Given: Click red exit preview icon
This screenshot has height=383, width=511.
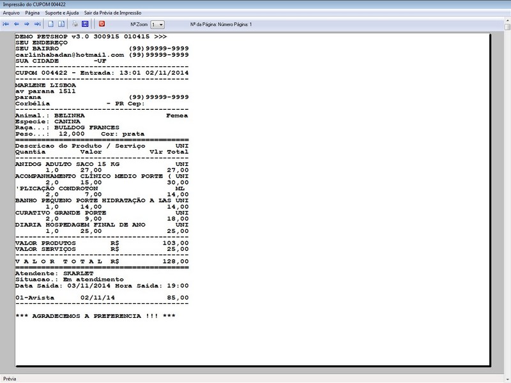Looking at the screenshot, I should [102, 24].
